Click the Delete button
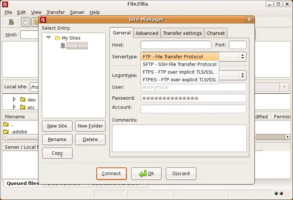The width and height of the screenshot is (293, 200). (90, 140)
